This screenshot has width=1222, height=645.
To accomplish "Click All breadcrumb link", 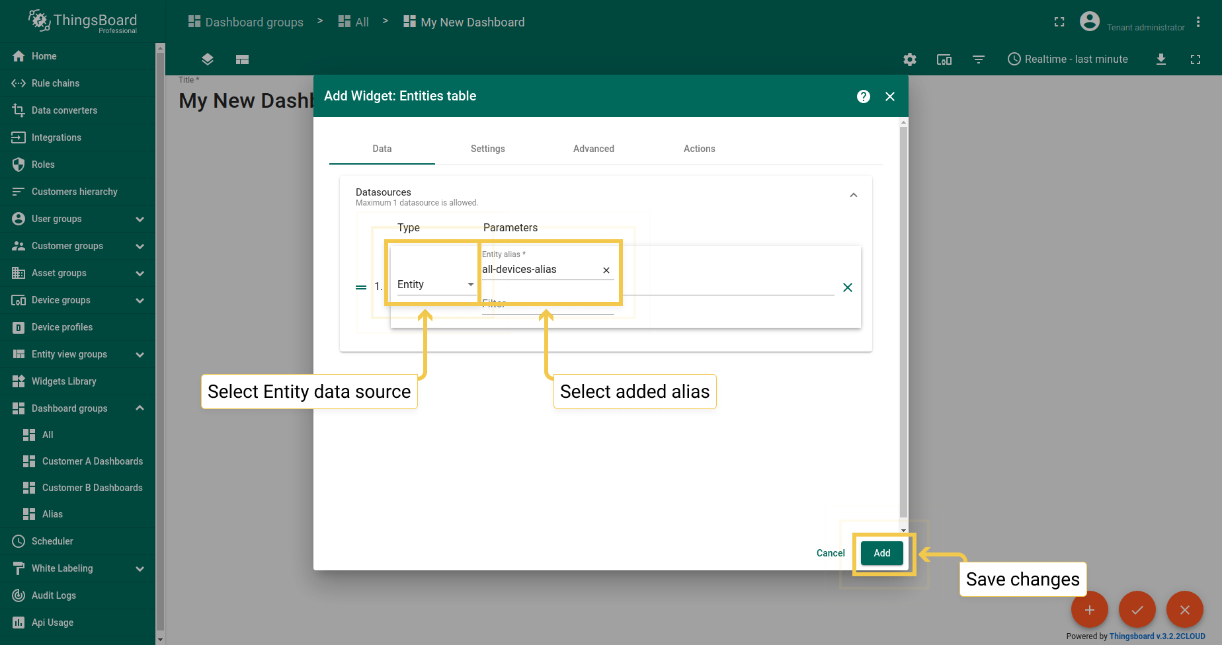I will (x=354, y=22).
